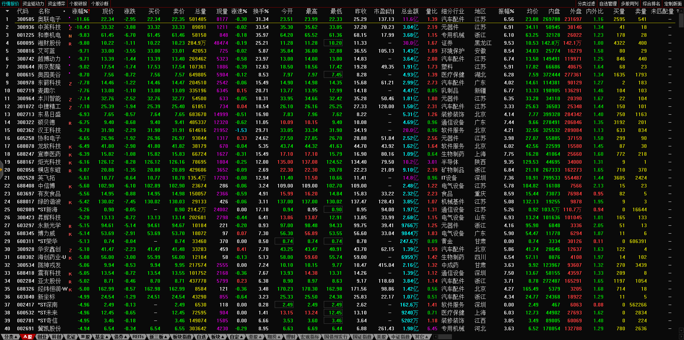Click the Z marker beside 中英科技
Screen dimensions: 684x340
(70, 28)
